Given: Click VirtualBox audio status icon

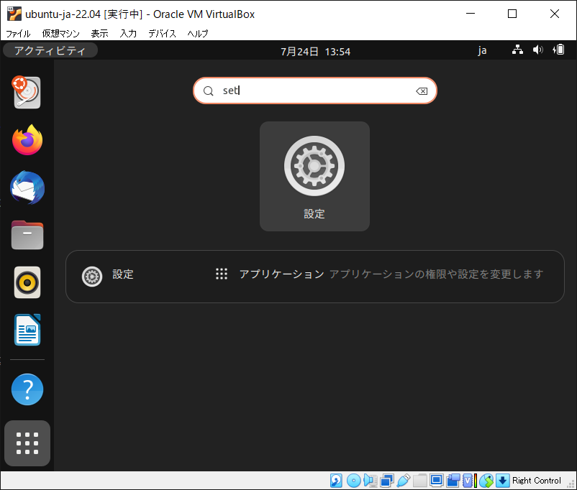Looking at the screenshot, I should tap(371, 481).
